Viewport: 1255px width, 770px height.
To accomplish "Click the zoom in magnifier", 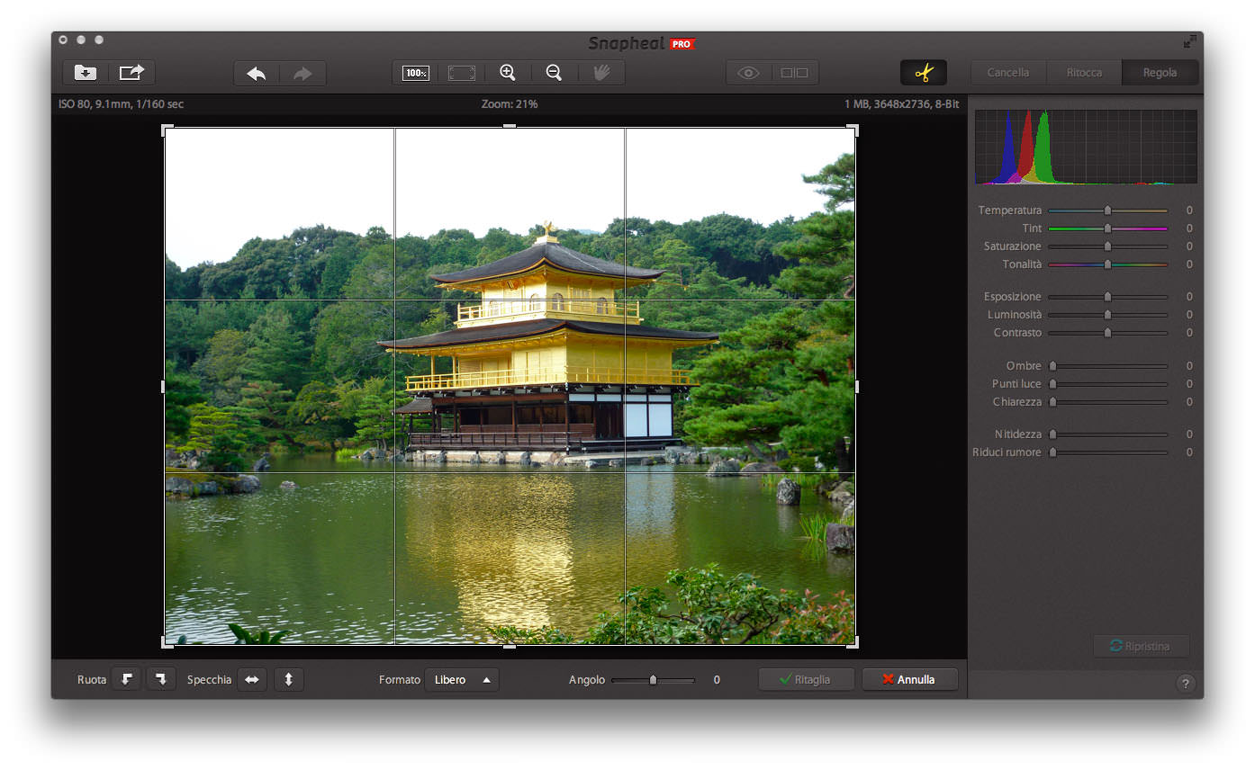I will [x=508, y=73].
